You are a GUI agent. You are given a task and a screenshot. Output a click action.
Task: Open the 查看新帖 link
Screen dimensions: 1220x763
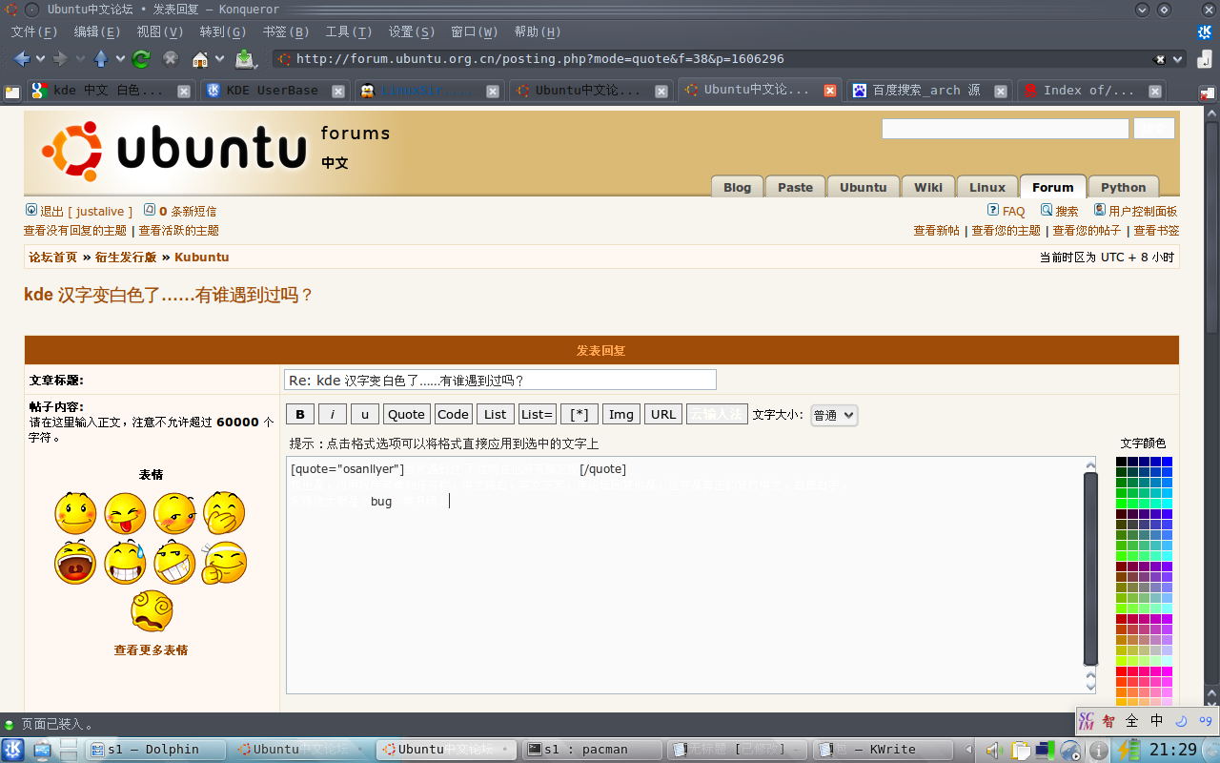click(x=936, y=231)
